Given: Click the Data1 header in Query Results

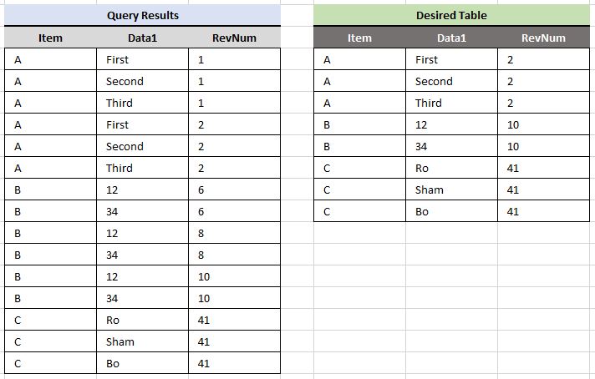Looking at the screenshot, I should [142, 38].
